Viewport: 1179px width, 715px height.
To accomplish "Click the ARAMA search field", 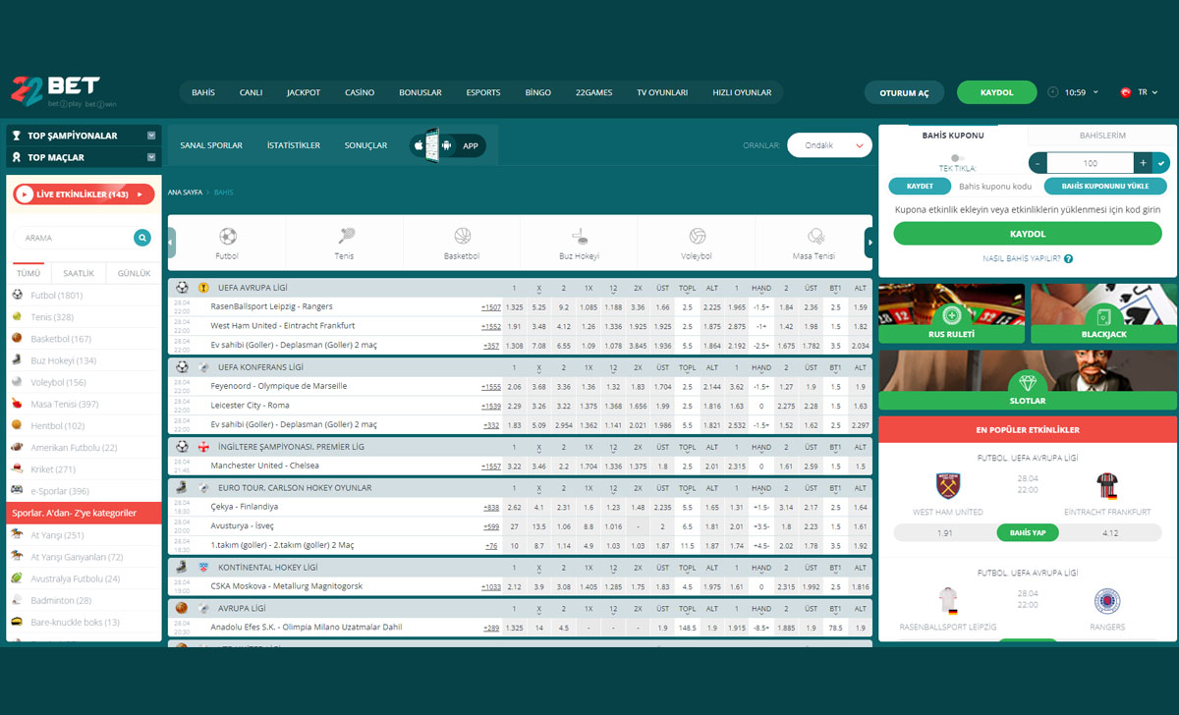I will coord(74,238).
